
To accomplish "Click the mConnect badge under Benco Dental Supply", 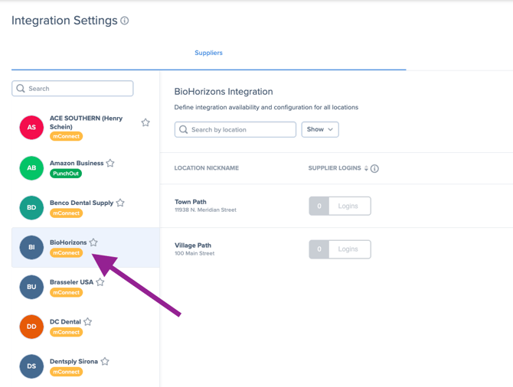I will pyautogui.click(x=66, y=213).
